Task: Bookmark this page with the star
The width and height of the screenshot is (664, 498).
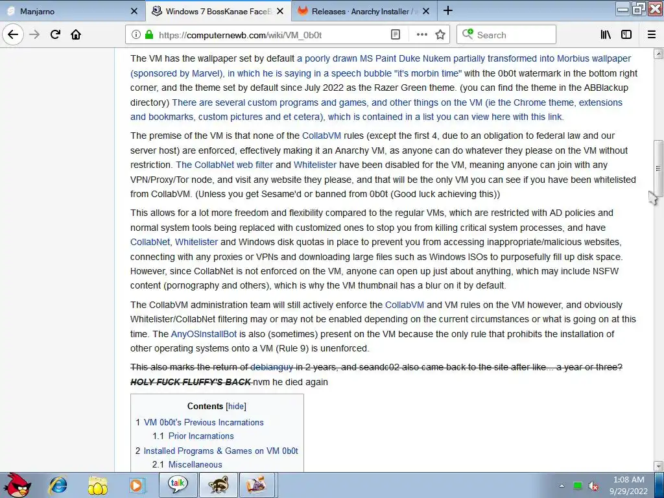Action: (440, 35)
